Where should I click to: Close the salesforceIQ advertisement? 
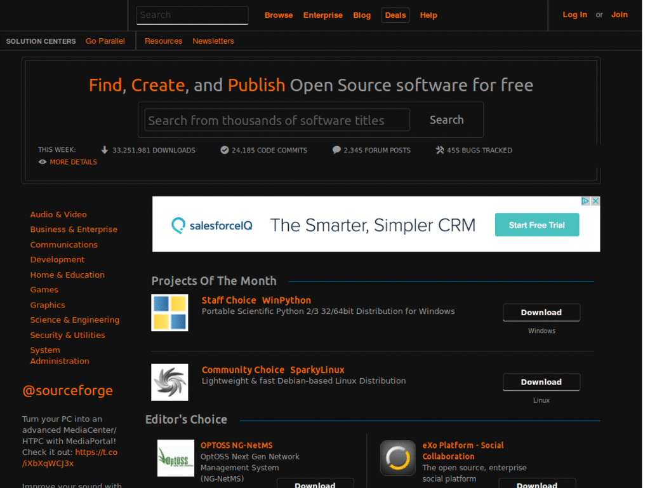tap(595, 200)
